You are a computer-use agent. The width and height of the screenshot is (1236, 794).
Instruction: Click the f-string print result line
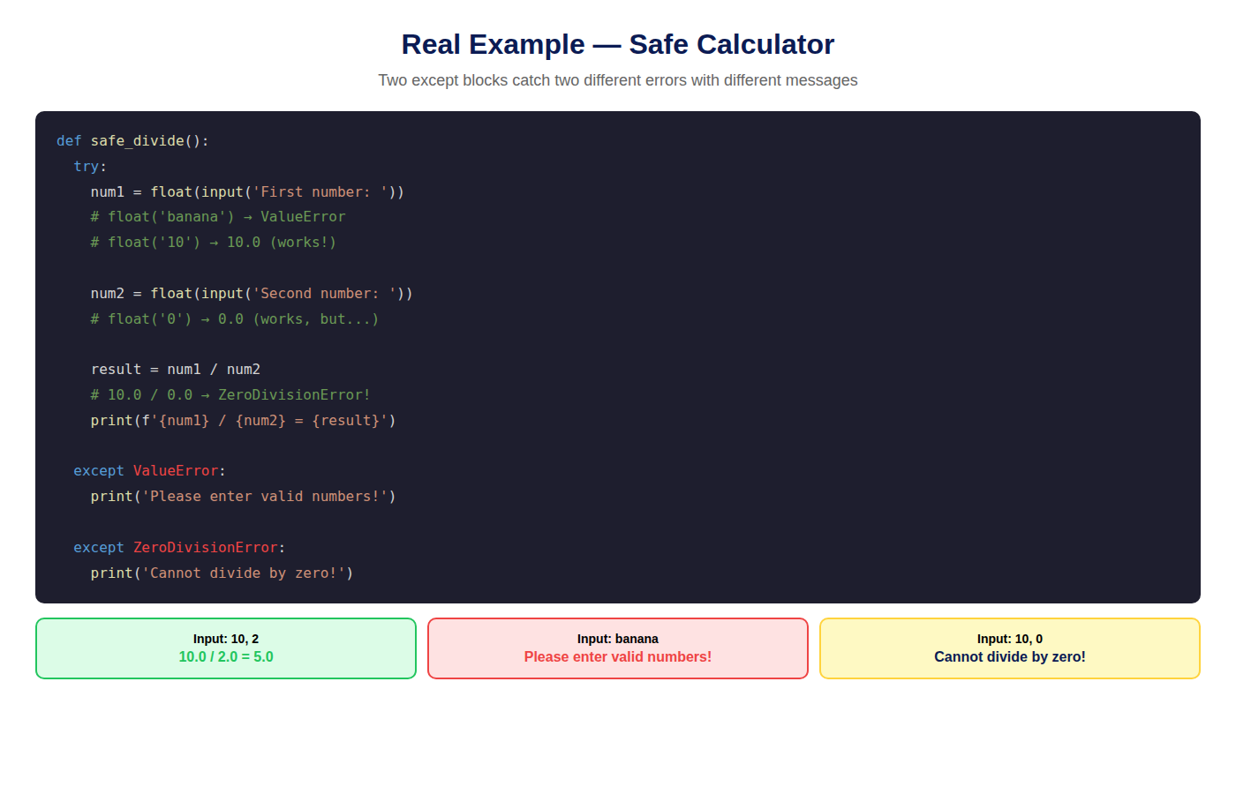click(x=244, y=421)
